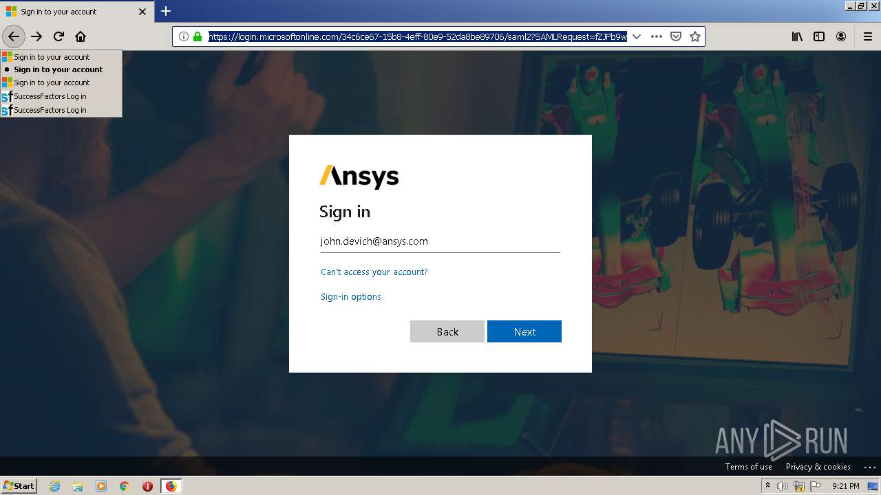Open the network tray icon

[x=799, y=486]
